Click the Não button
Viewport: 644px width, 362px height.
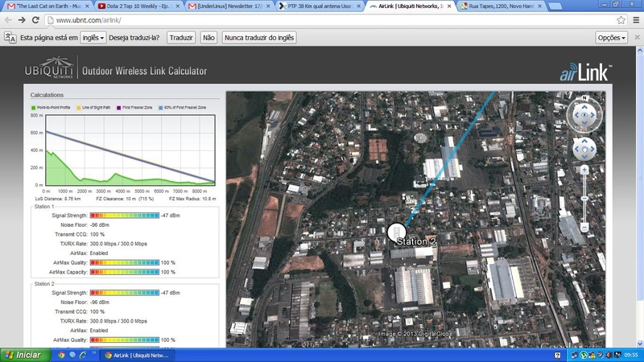pyautogui.click(x=208, y=38)
